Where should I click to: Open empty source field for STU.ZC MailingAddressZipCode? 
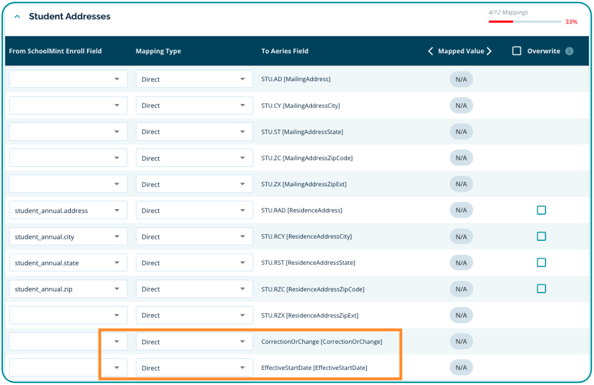tap(68, 158)
